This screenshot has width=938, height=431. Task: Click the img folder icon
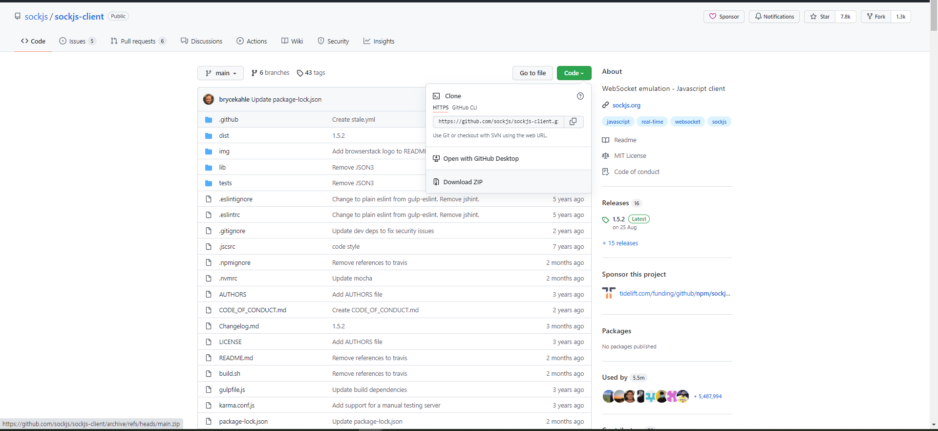click(209, 151)
